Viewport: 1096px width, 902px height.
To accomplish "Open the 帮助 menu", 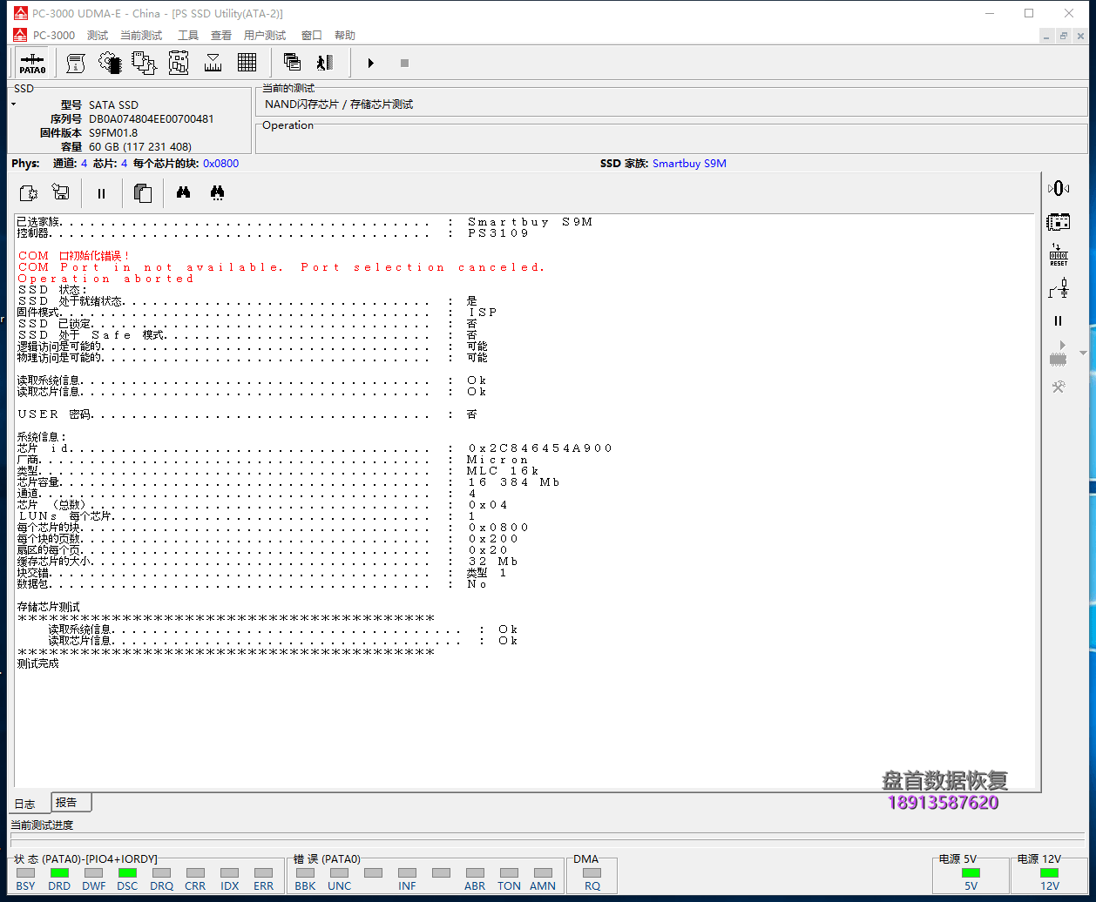I will click(345, 35).
